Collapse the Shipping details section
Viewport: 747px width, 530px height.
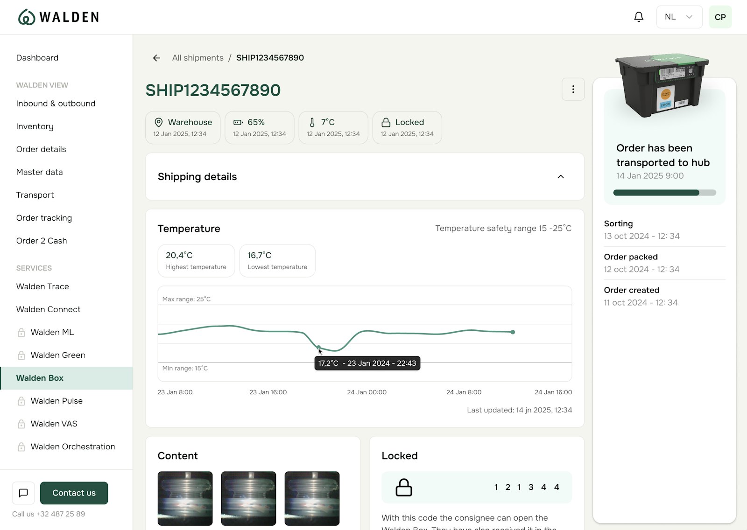[x=561, y=177]
